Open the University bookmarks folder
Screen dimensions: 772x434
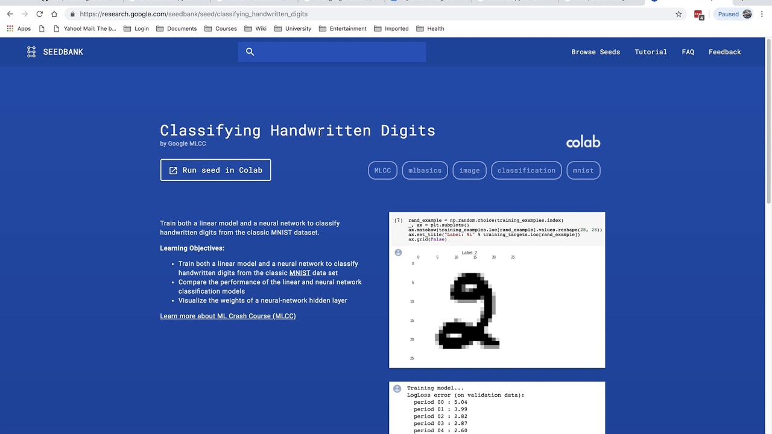(293, 28)
